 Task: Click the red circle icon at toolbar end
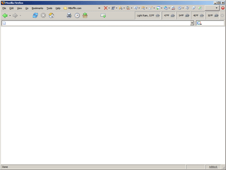223,8
